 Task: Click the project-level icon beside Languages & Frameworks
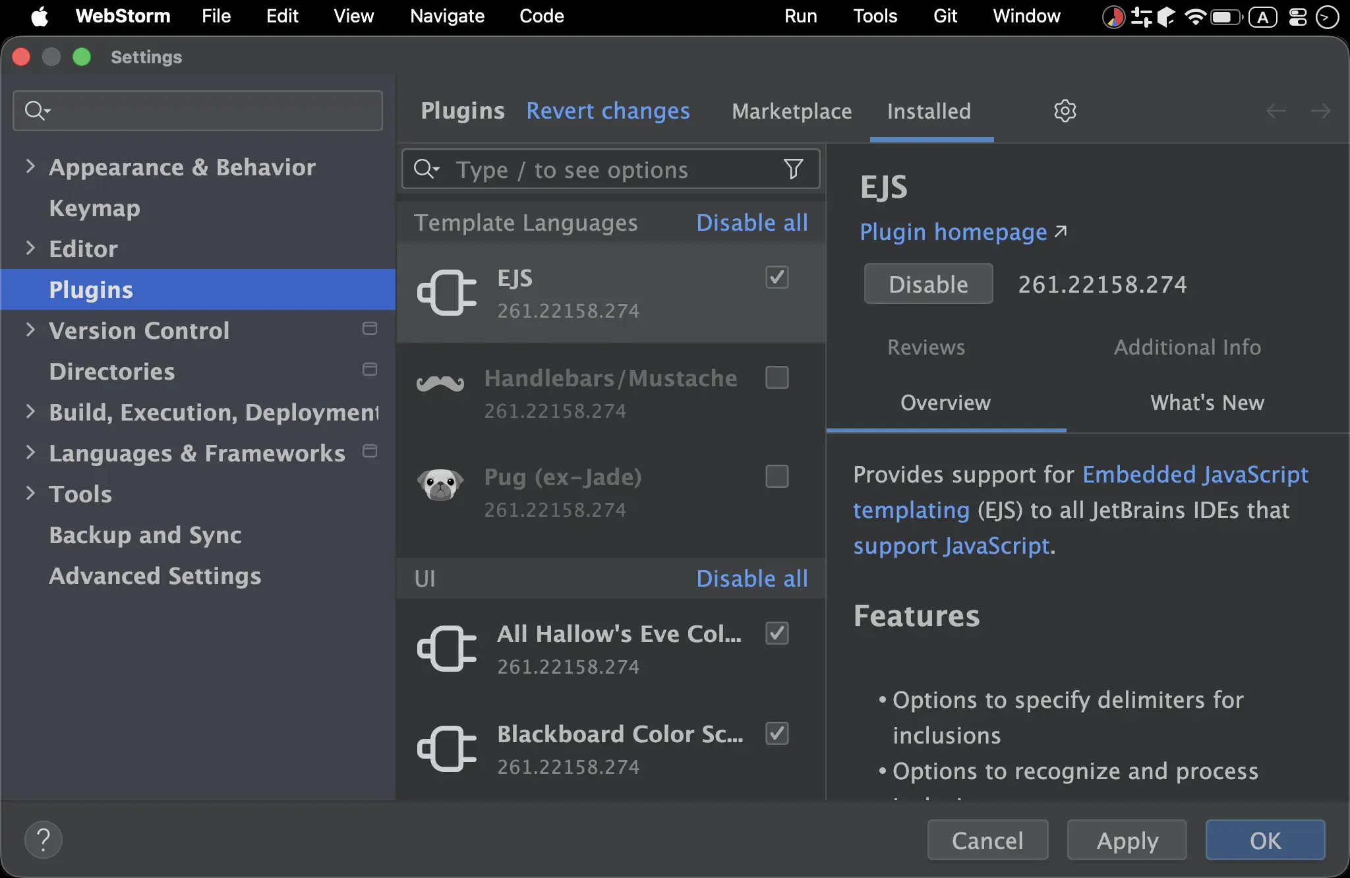coord(370,451)
